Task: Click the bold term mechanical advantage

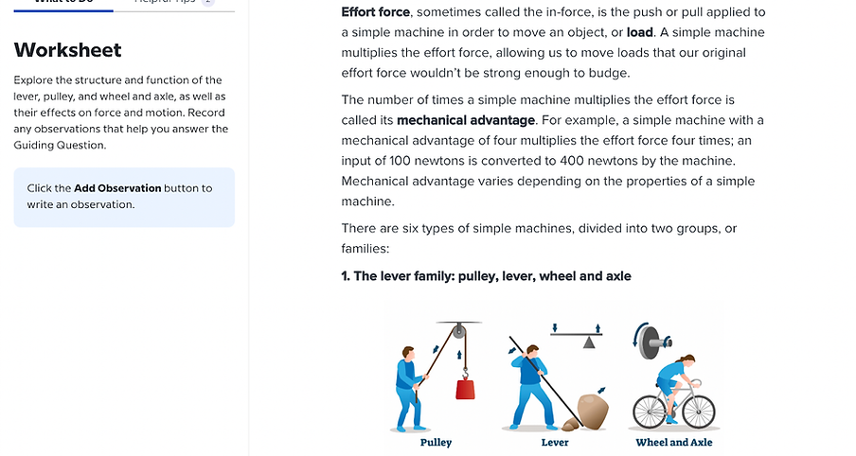Action: pyautogui.click(x=466, y=120)
